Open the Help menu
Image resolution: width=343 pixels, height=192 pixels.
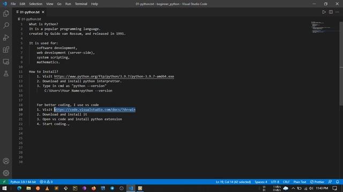[x=94, y=4]
